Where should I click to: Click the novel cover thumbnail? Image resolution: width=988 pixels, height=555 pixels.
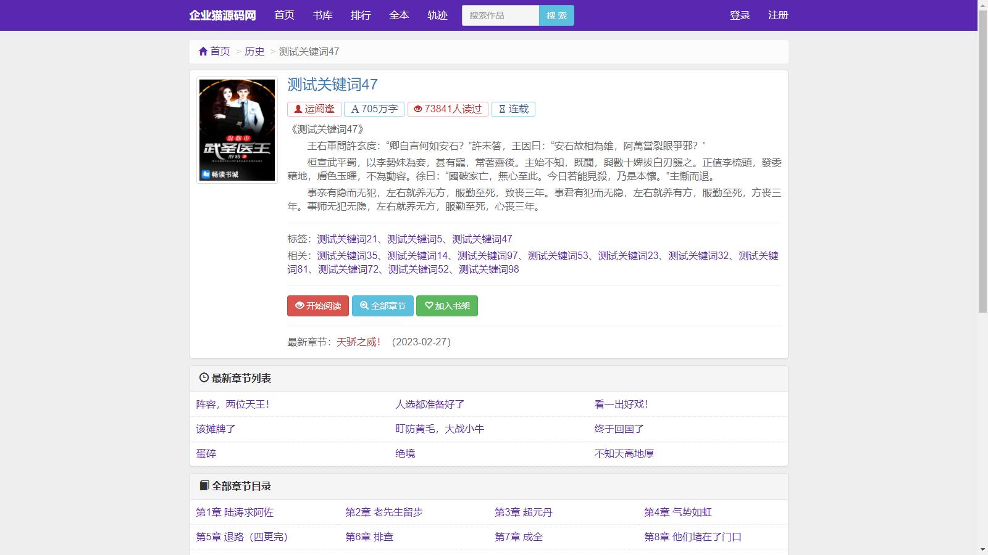click(x=237, y=130)
